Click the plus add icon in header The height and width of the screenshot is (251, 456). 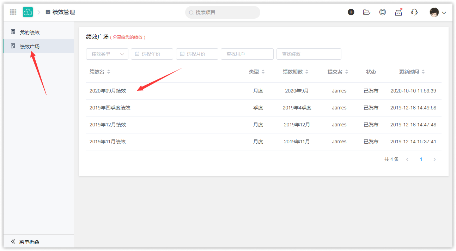point(351,12)
